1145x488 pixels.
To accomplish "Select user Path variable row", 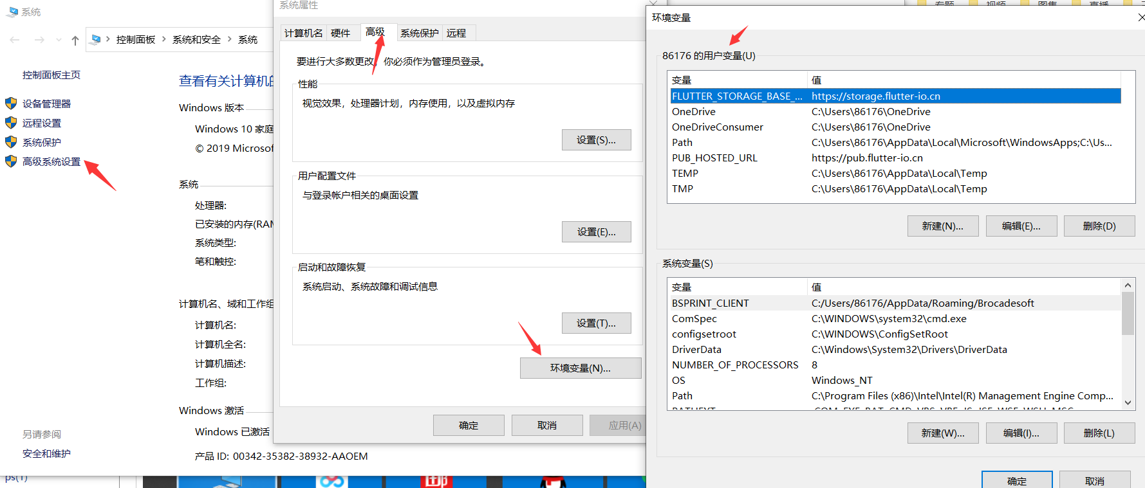I will point(895,142).
